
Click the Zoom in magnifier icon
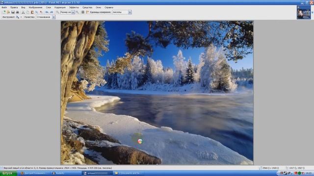pyautogui.click(x=78, y=12)
